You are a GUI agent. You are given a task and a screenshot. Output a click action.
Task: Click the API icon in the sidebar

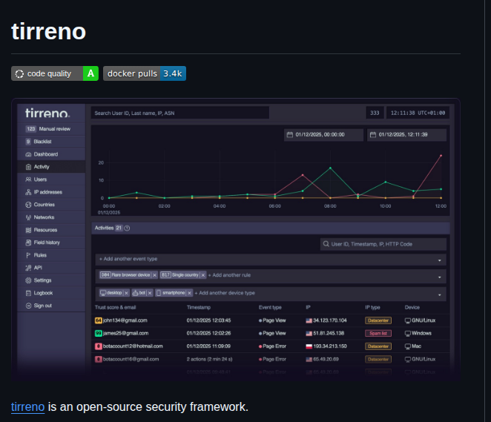click(x=28, y=268)
